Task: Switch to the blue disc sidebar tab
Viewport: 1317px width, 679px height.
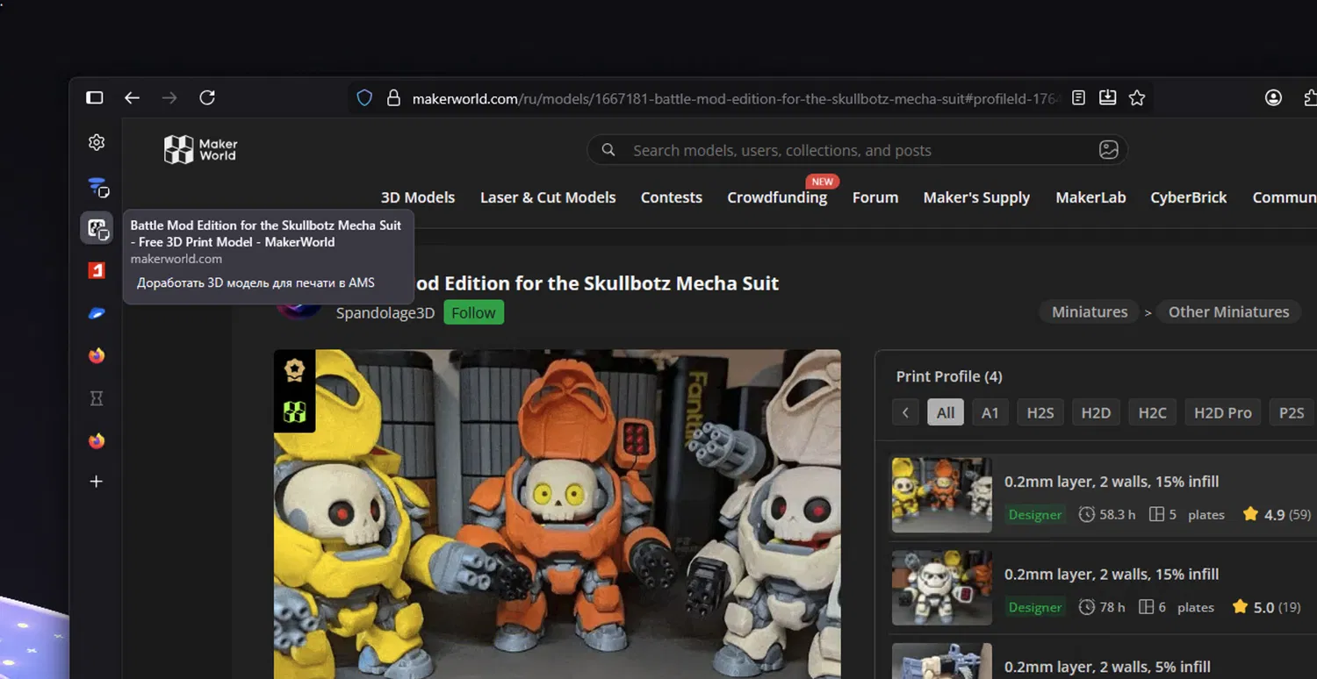Action: [97, 313]
